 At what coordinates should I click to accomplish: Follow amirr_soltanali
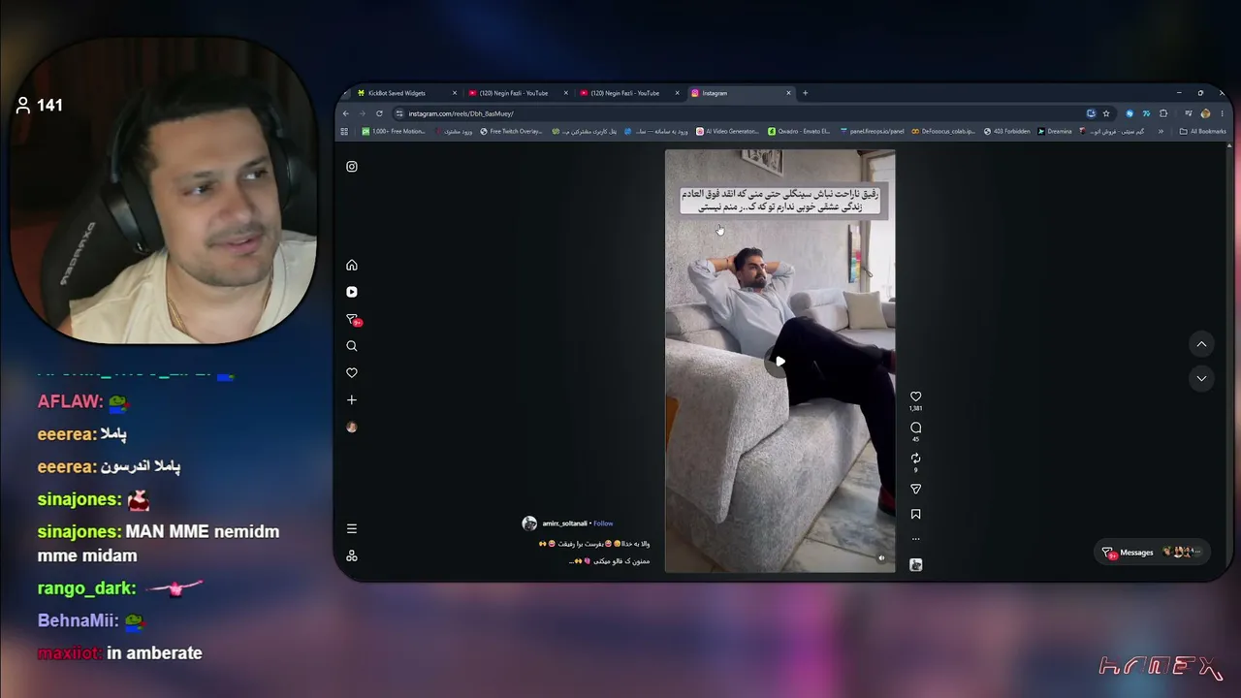pos(603,523)
